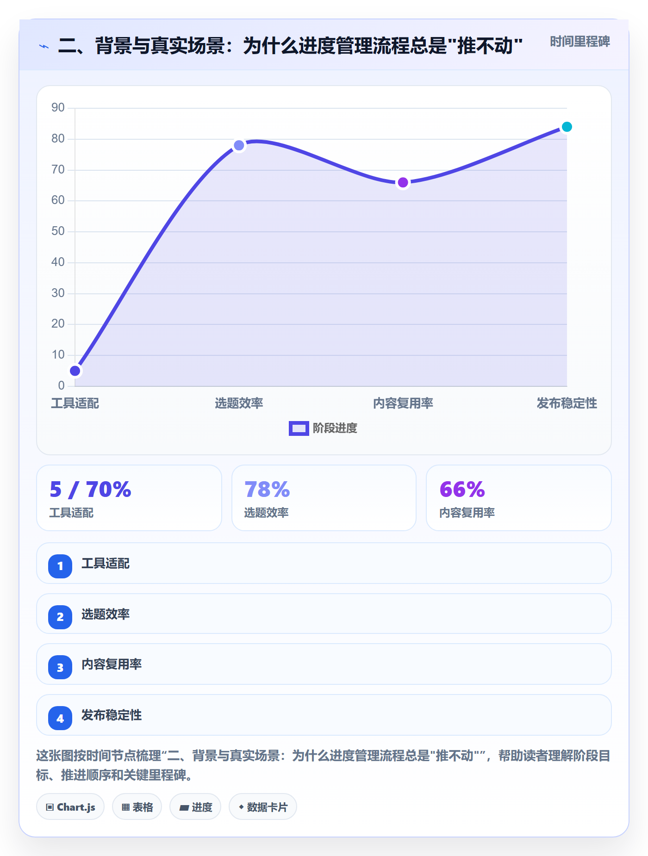Click the 选题效率 data point on the chart
Viewport: 648px width, 856px height.
[239, 145]
